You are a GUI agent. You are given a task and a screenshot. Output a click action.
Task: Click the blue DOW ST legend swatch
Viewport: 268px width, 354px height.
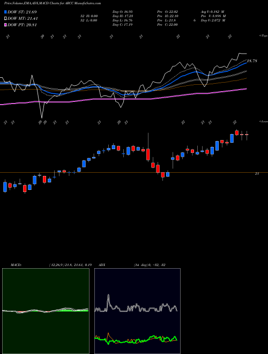tap(5, 12)
